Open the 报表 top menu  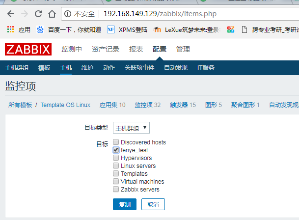click(x=136, y=49)
